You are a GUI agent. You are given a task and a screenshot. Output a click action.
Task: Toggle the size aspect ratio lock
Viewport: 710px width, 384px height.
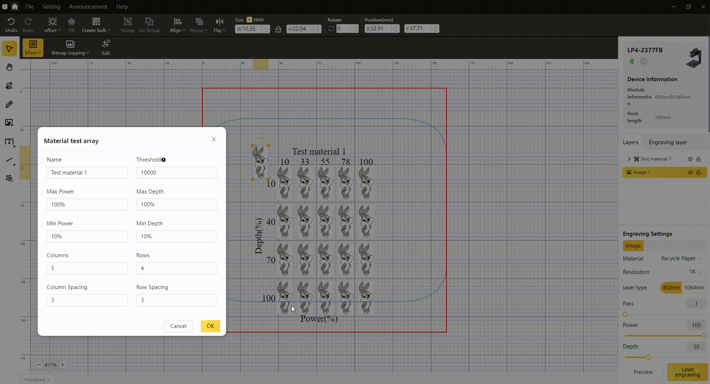pyautogui.click(x=278, y=29)
